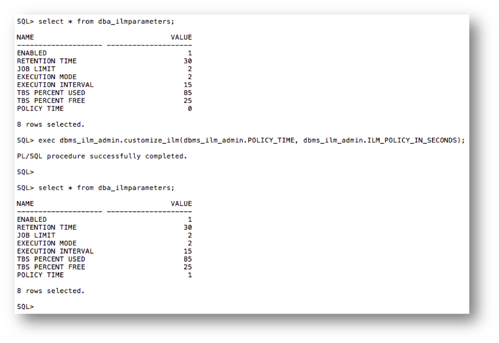Click the ENABLED row in the first result
This screenshot has height=343, width=499.
pyautogui.click(x=32, y=53)
